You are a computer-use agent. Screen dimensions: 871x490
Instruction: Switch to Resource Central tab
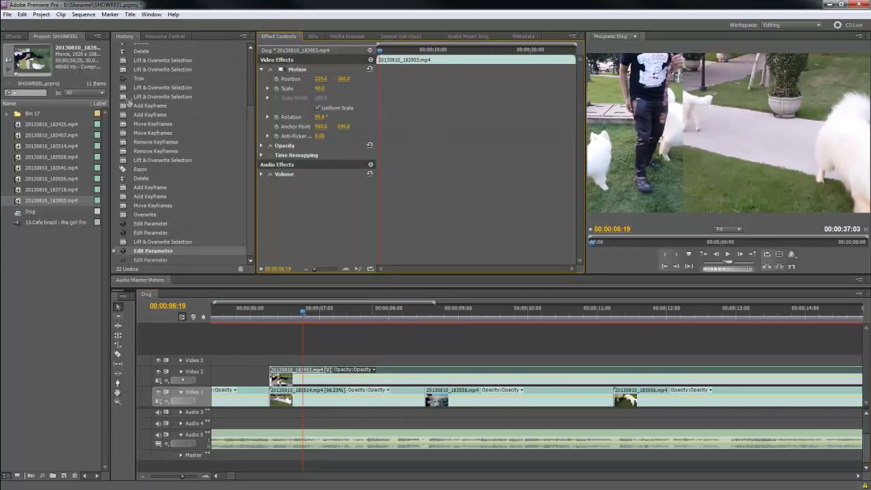(x=165, y=36)
